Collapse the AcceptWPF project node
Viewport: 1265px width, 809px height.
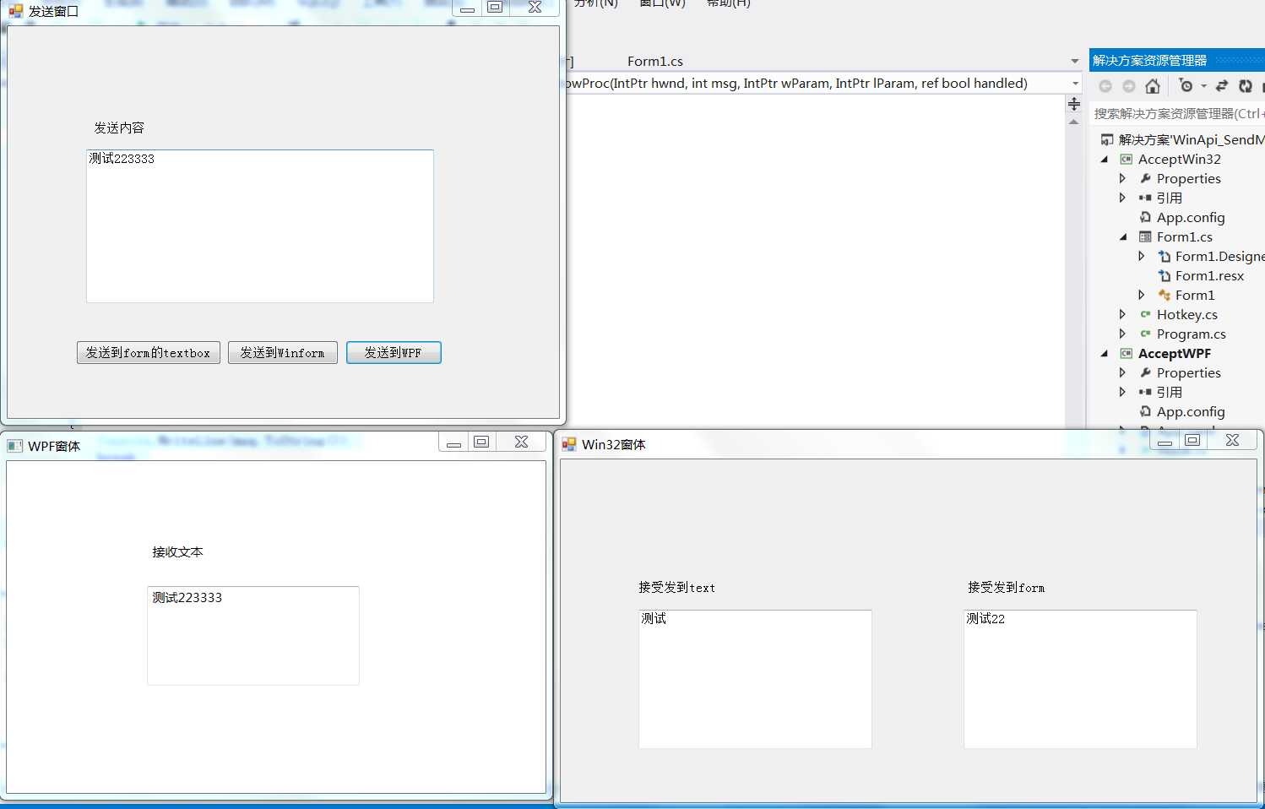coord(1105,353)
